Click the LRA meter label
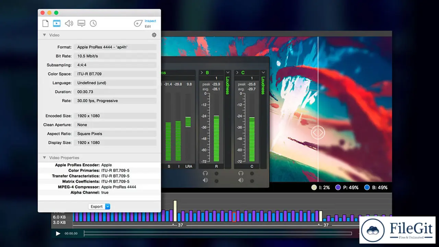This screenshot has width=439, height=247. tap(189, 166)
